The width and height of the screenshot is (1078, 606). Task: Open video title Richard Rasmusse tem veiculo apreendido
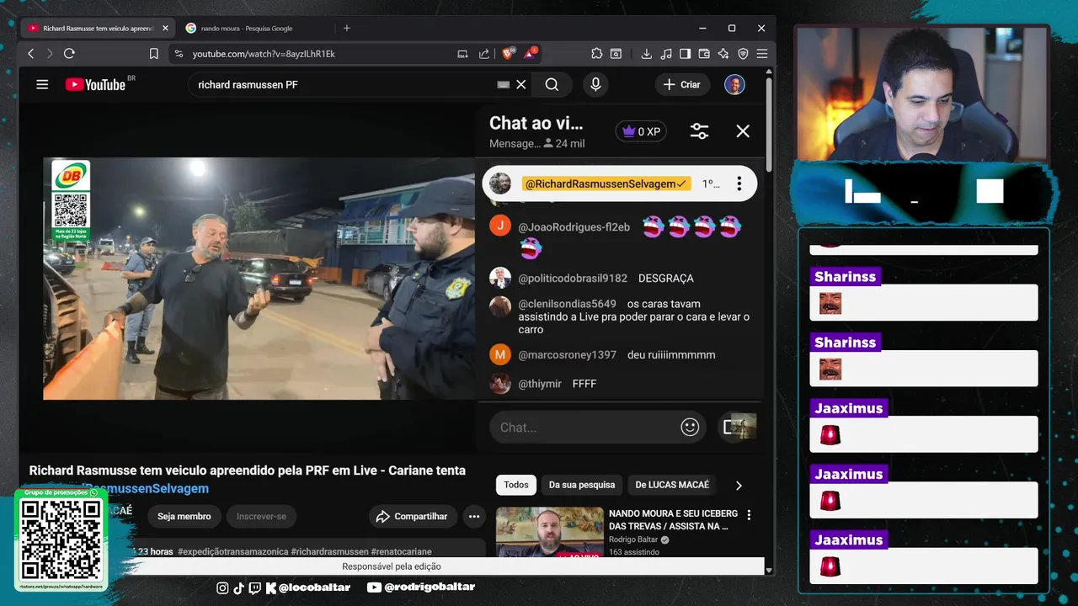point(248,470)
